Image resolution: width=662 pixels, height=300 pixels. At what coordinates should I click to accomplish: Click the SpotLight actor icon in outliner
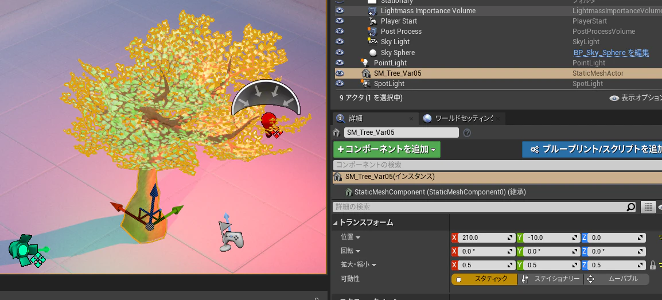365,84
